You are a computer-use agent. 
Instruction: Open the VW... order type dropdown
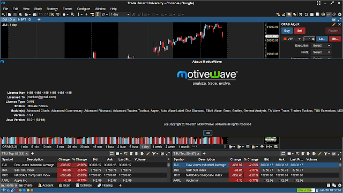click(292, 39)
